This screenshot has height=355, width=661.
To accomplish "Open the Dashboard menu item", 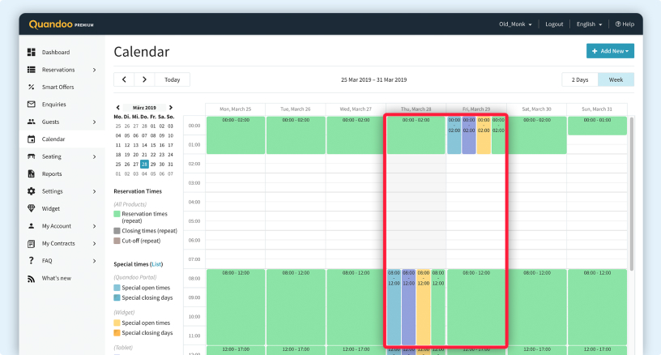I will tap(56, 53).
